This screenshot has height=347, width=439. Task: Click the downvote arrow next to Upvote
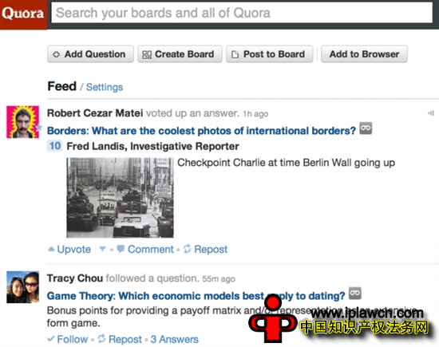coord(102,249)
